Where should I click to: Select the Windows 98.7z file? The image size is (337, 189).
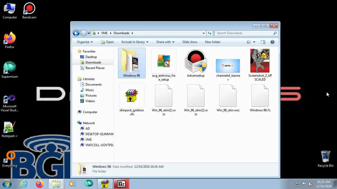pos(260,98)
